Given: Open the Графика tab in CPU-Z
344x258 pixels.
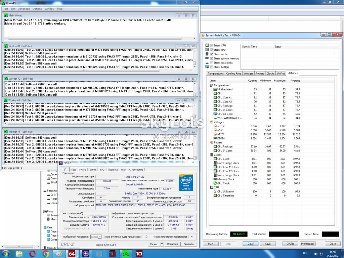Looking at the screenshot, I should pyautogui.click(x=113, y=170).
